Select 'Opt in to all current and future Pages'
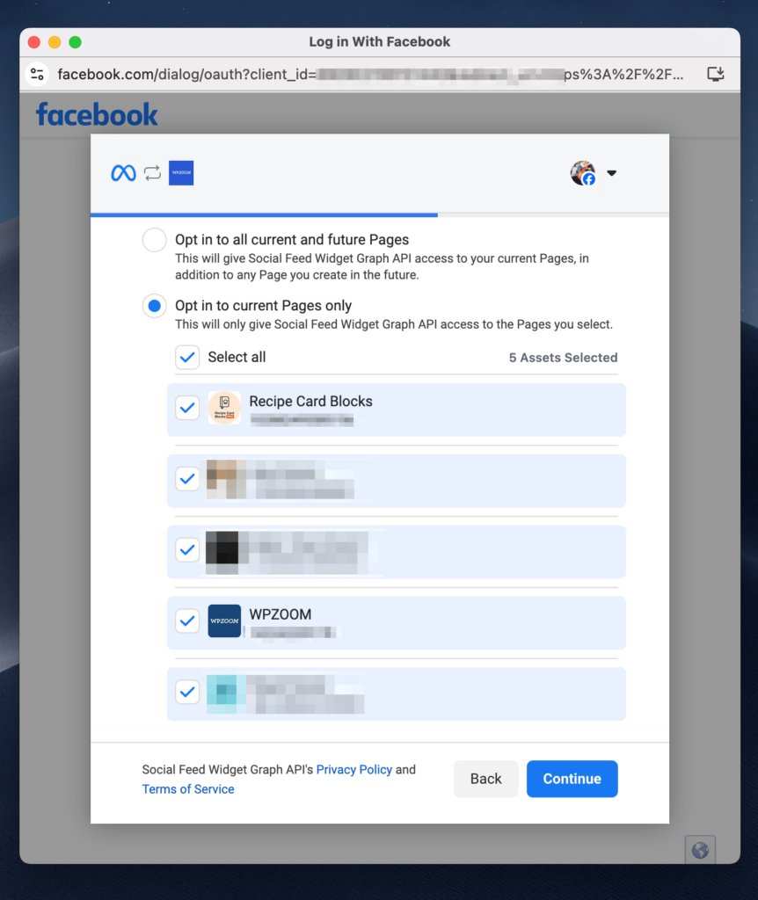This screenshot has width=758, height=900. tap(155, 240)
